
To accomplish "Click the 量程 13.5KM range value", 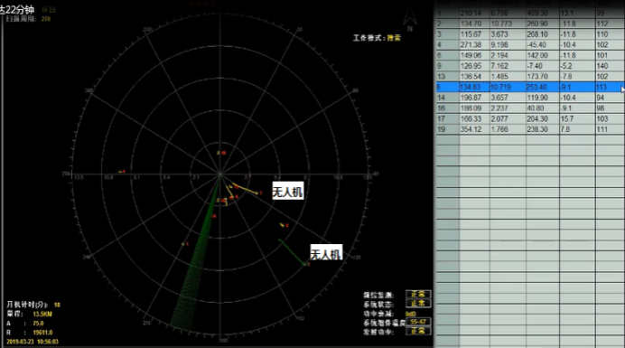I will [42, 314].
